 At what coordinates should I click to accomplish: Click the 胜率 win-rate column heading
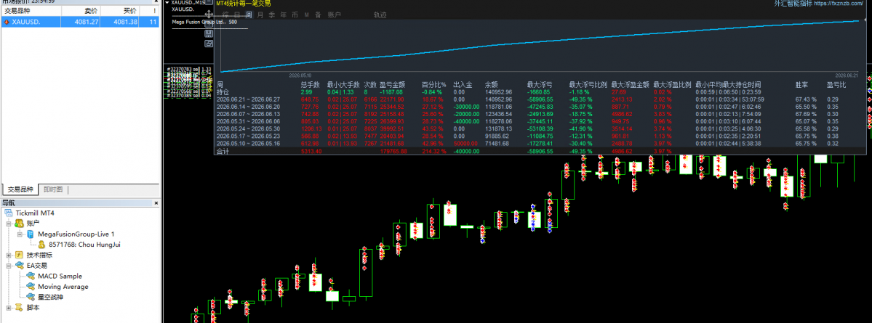tap(801, 84)
